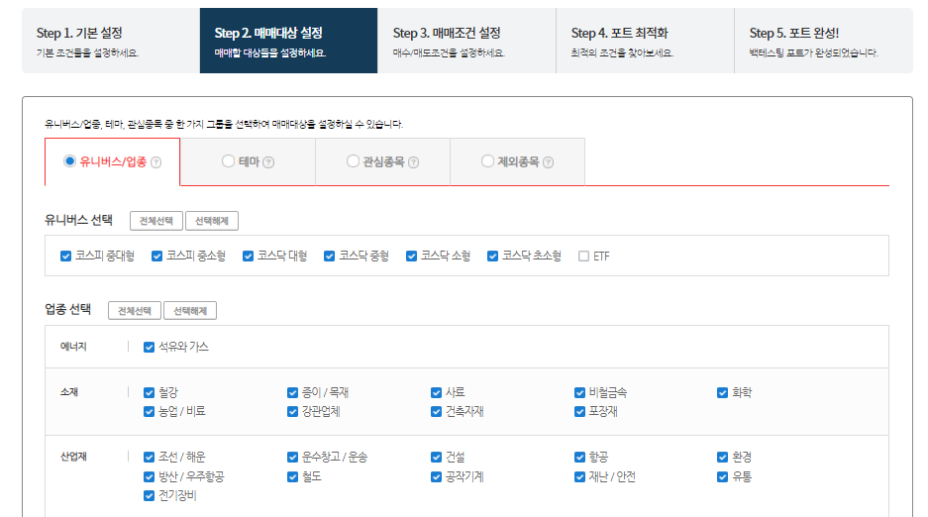The width and height of the screenshot is (928, 517).
Task: Select the 유니버스/업종 radio button
Action: pyautogui.click(x=70, y=160)
